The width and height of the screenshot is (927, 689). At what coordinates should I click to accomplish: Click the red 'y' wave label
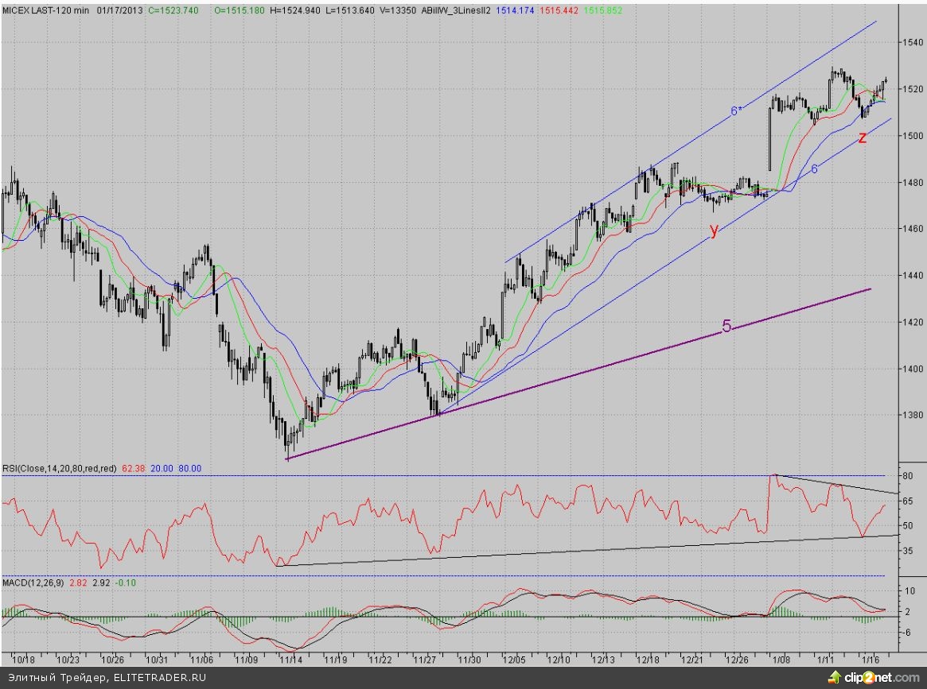click(x=714, y=230)
